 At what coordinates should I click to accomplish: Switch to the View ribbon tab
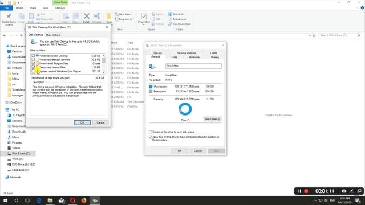46,8
